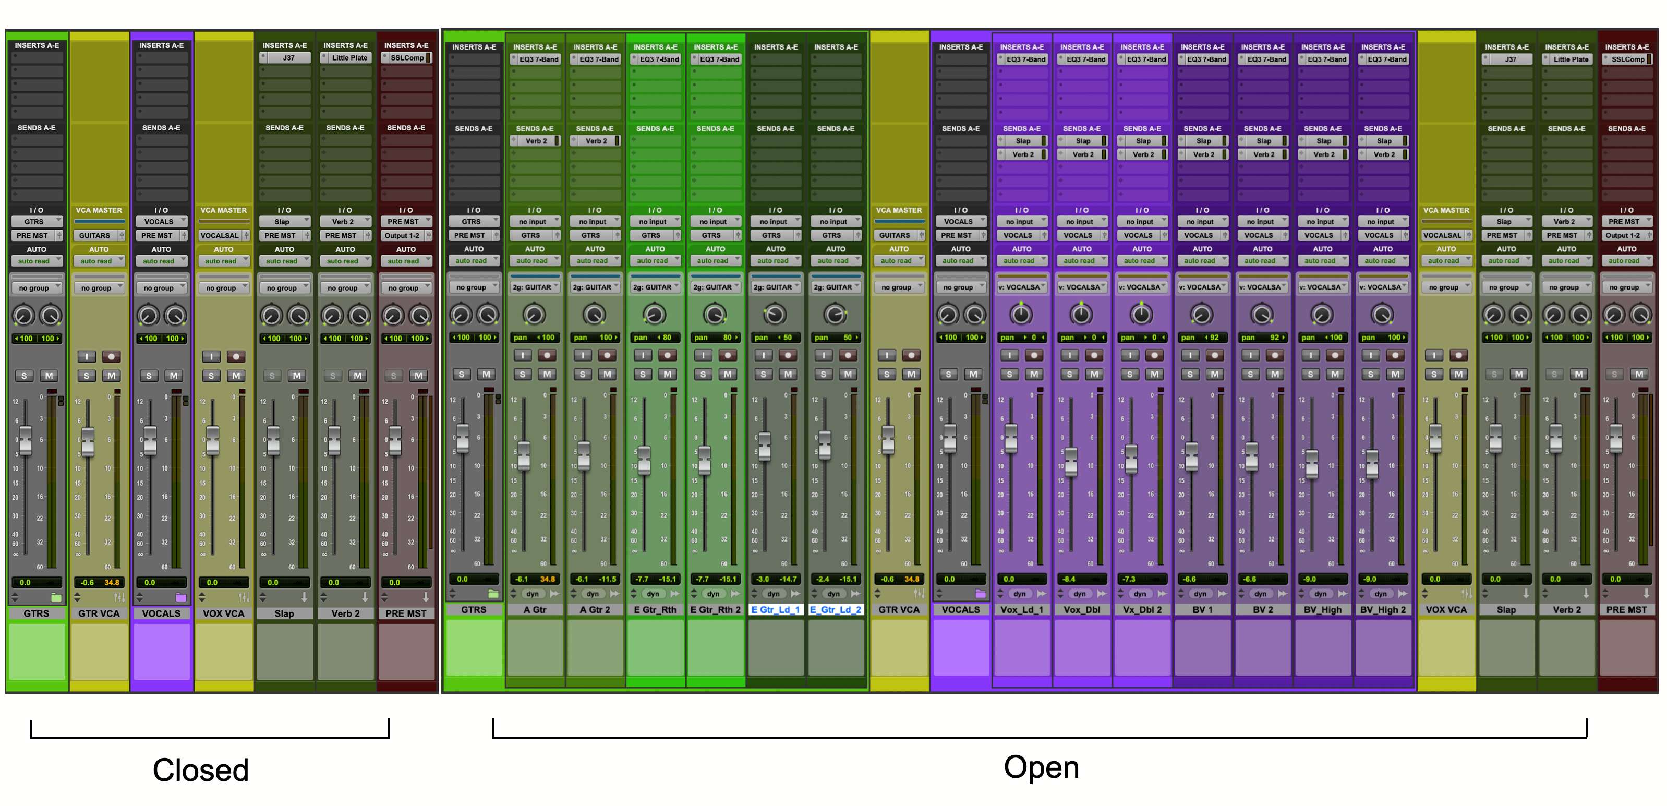Image resolution: width=1667 pixels, height=806 pixels.
Task: Click the input monitor button on BV 1
Action: (x=1190, y=355)
